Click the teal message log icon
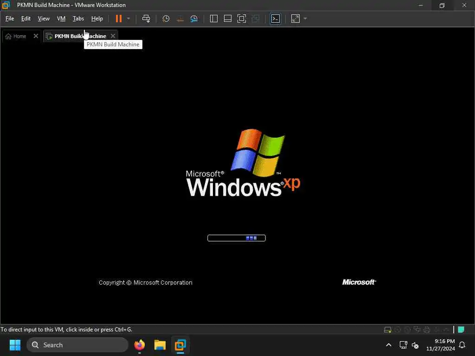Viewport: 475px width, 356px height. (461, 330)
